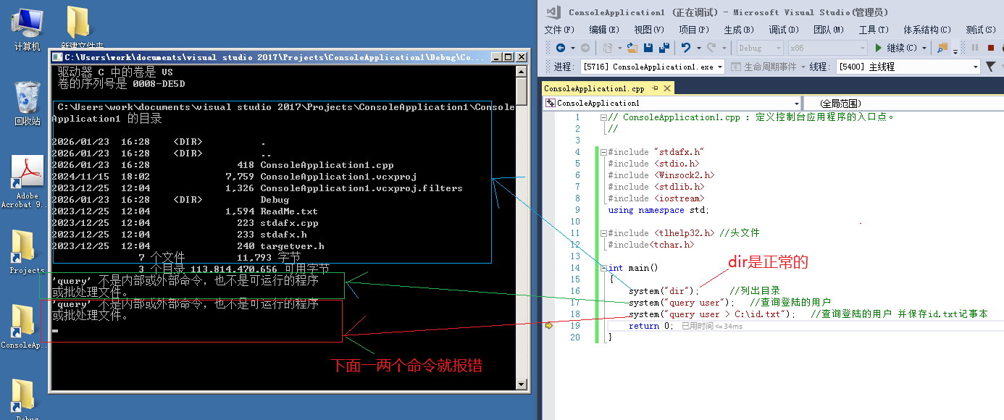Image resolution: width=1004 pixels, height=420 pixels.
Task: Click the New Project toolbar icon
Action: (x=607, y=48)
